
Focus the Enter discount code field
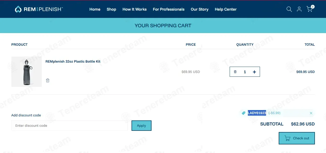(70, 125)
